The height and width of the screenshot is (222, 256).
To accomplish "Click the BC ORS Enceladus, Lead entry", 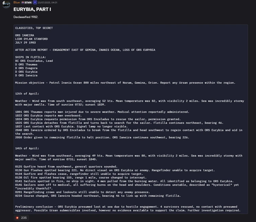I will (x=34, y=61).
